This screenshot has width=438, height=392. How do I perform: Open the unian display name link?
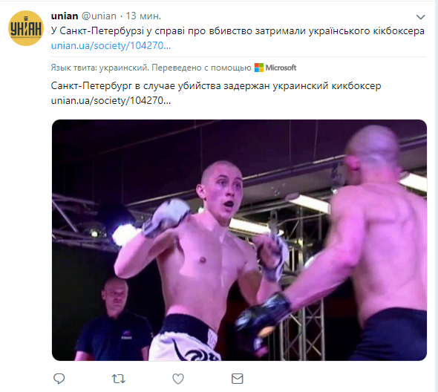pyautogui.click(x=65, y=16)
